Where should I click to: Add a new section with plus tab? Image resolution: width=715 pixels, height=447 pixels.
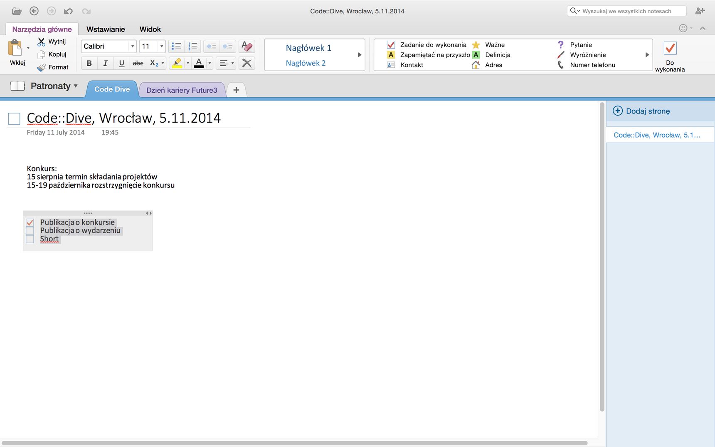tap(236, 90)
